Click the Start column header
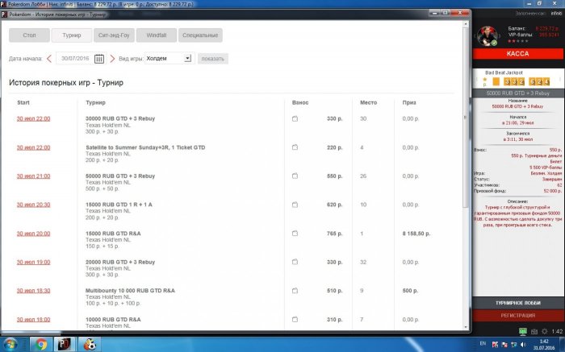This screenshot has height=352, width=565. click(23, 102)
